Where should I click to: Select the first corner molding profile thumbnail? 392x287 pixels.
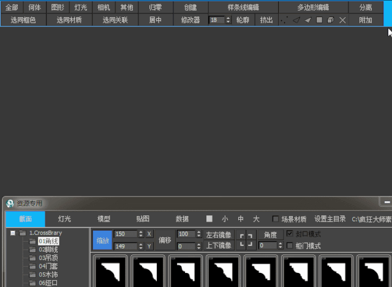point(110,271)
